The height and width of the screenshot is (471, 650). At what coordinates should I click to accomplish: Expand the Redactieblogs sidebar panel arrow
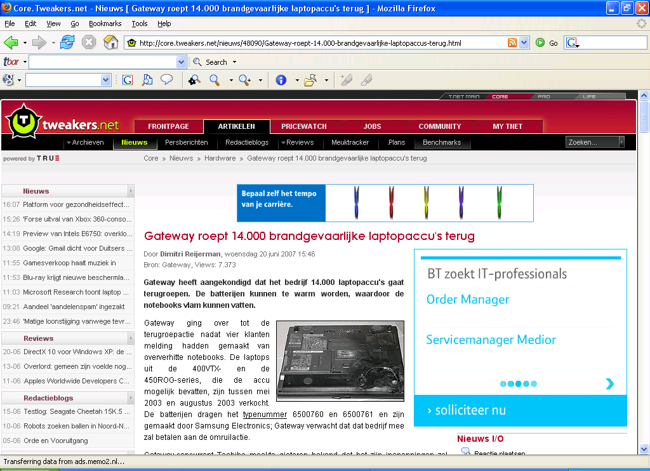pos(131,398)
